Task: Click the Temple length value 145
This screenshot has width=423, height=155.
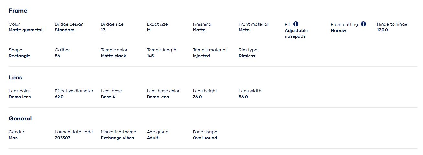Action: [150, 56]
